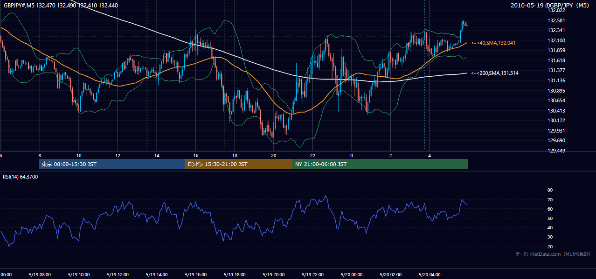Click the 5/19 16:00 date label
Screen dimensions: 596x279
(x=195, y=275)
